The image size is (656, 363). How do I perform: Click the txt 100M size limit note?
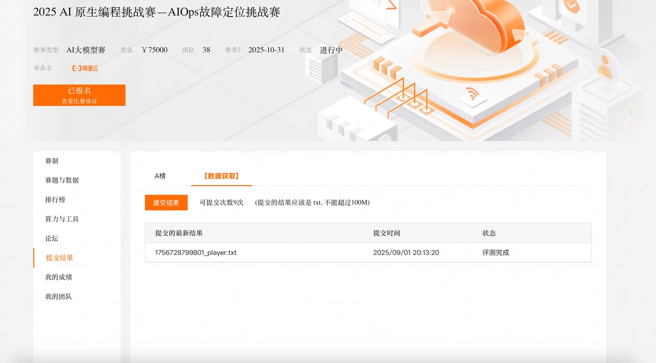pos(313,203)
